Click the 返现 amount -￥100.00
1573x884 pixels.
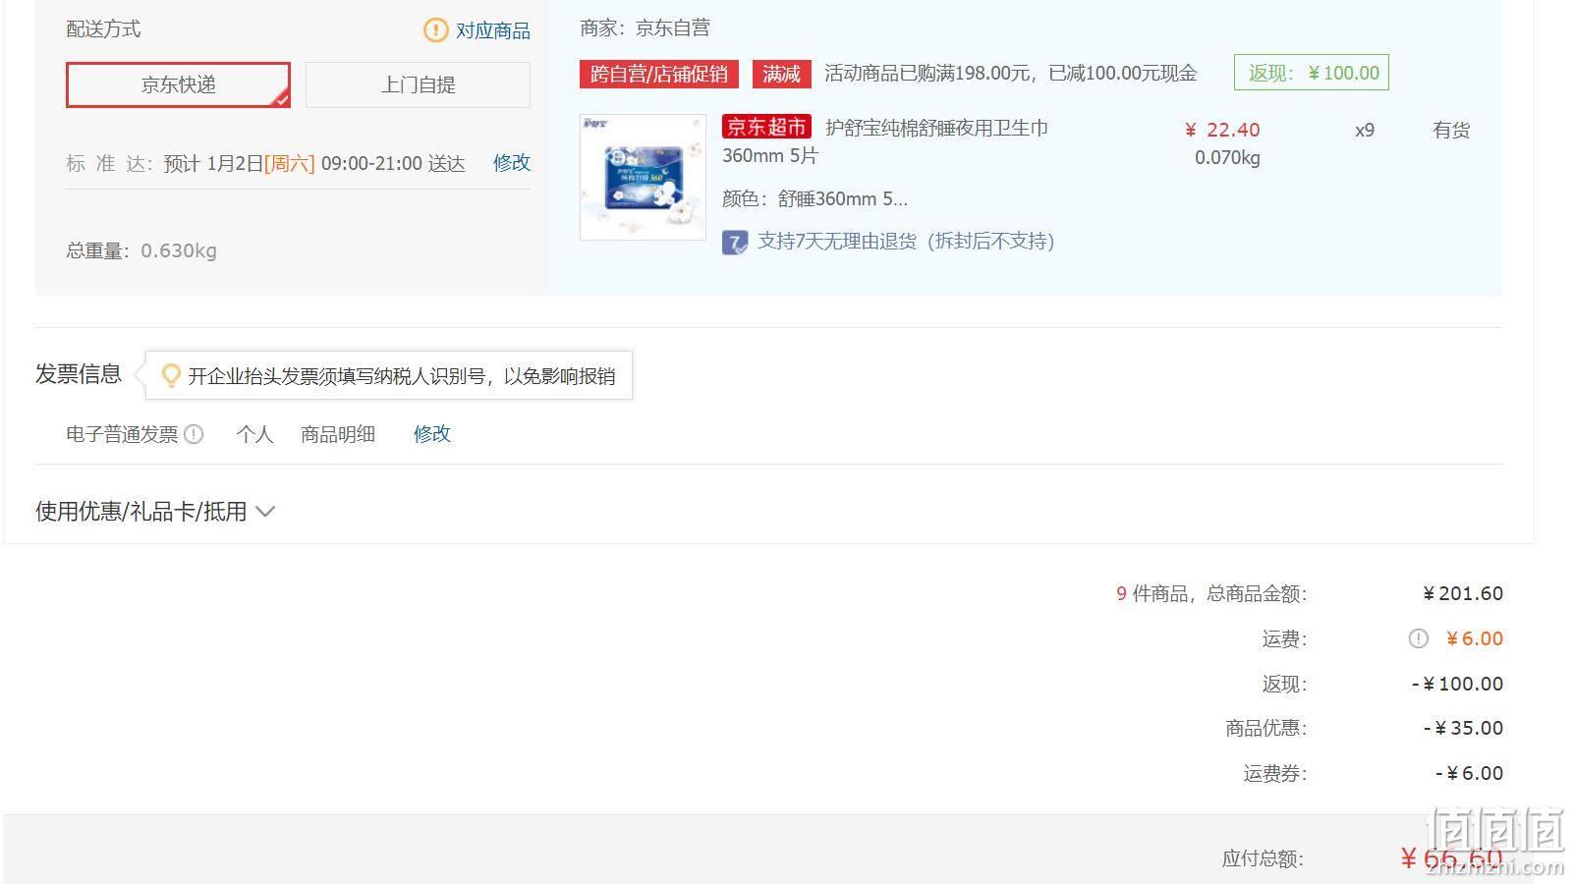point(1457,684)
